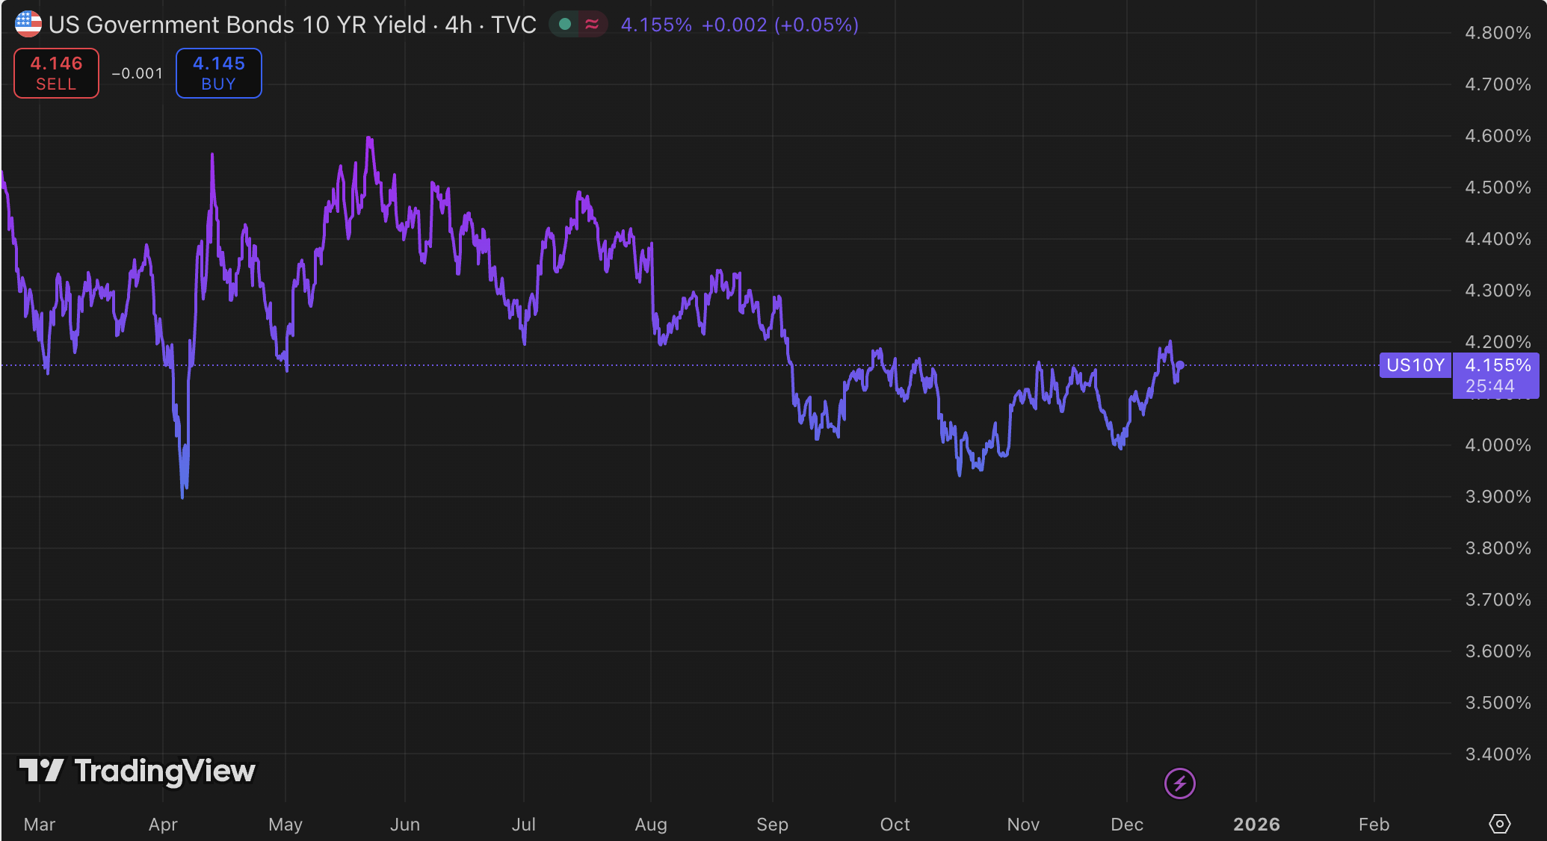
Task: Click the −0.001 spread value
Action: (x=137, y=73)
